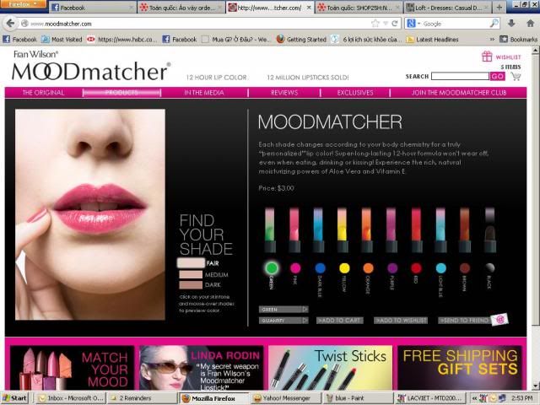
Task: Click the black lipstick tube image
Action: pyautogui.click(x=489, y=229)
